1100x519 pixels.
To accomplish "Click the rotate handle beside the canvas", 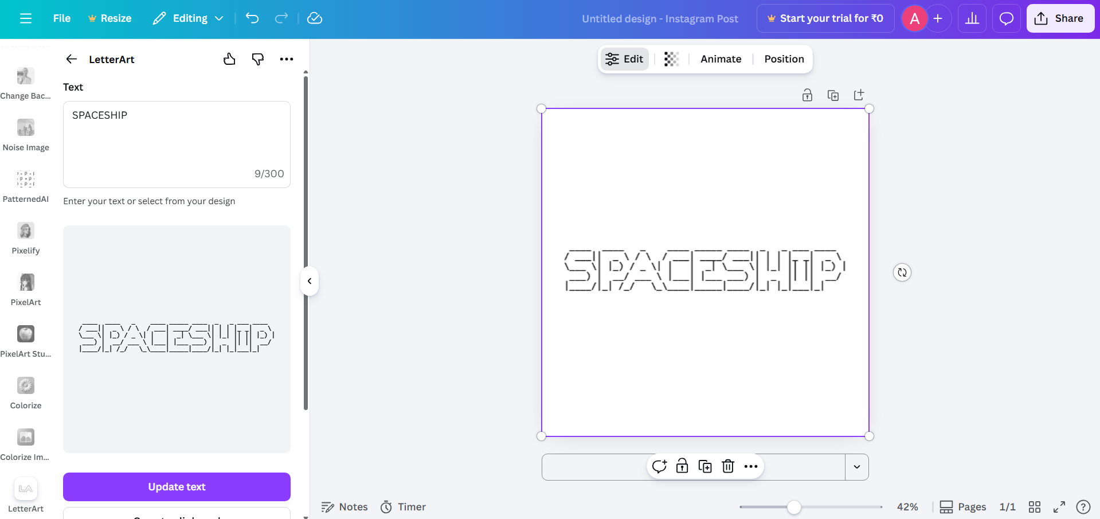I will 902,272.
